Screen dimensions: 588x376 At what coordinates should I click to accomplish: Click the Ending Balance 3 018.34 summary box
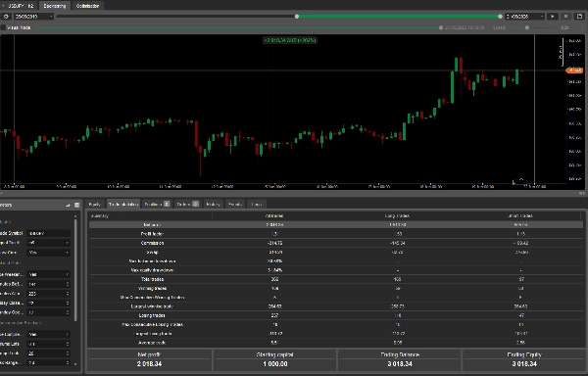click(x=400, y=359)
